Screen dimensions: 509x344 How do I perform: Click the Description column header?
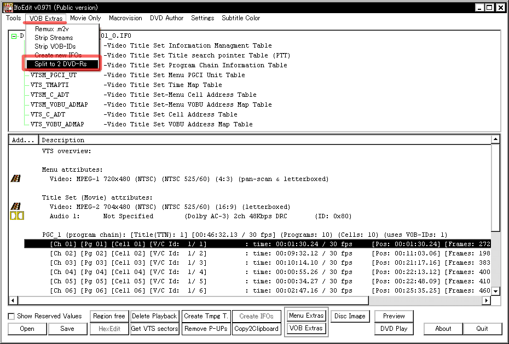265,140
